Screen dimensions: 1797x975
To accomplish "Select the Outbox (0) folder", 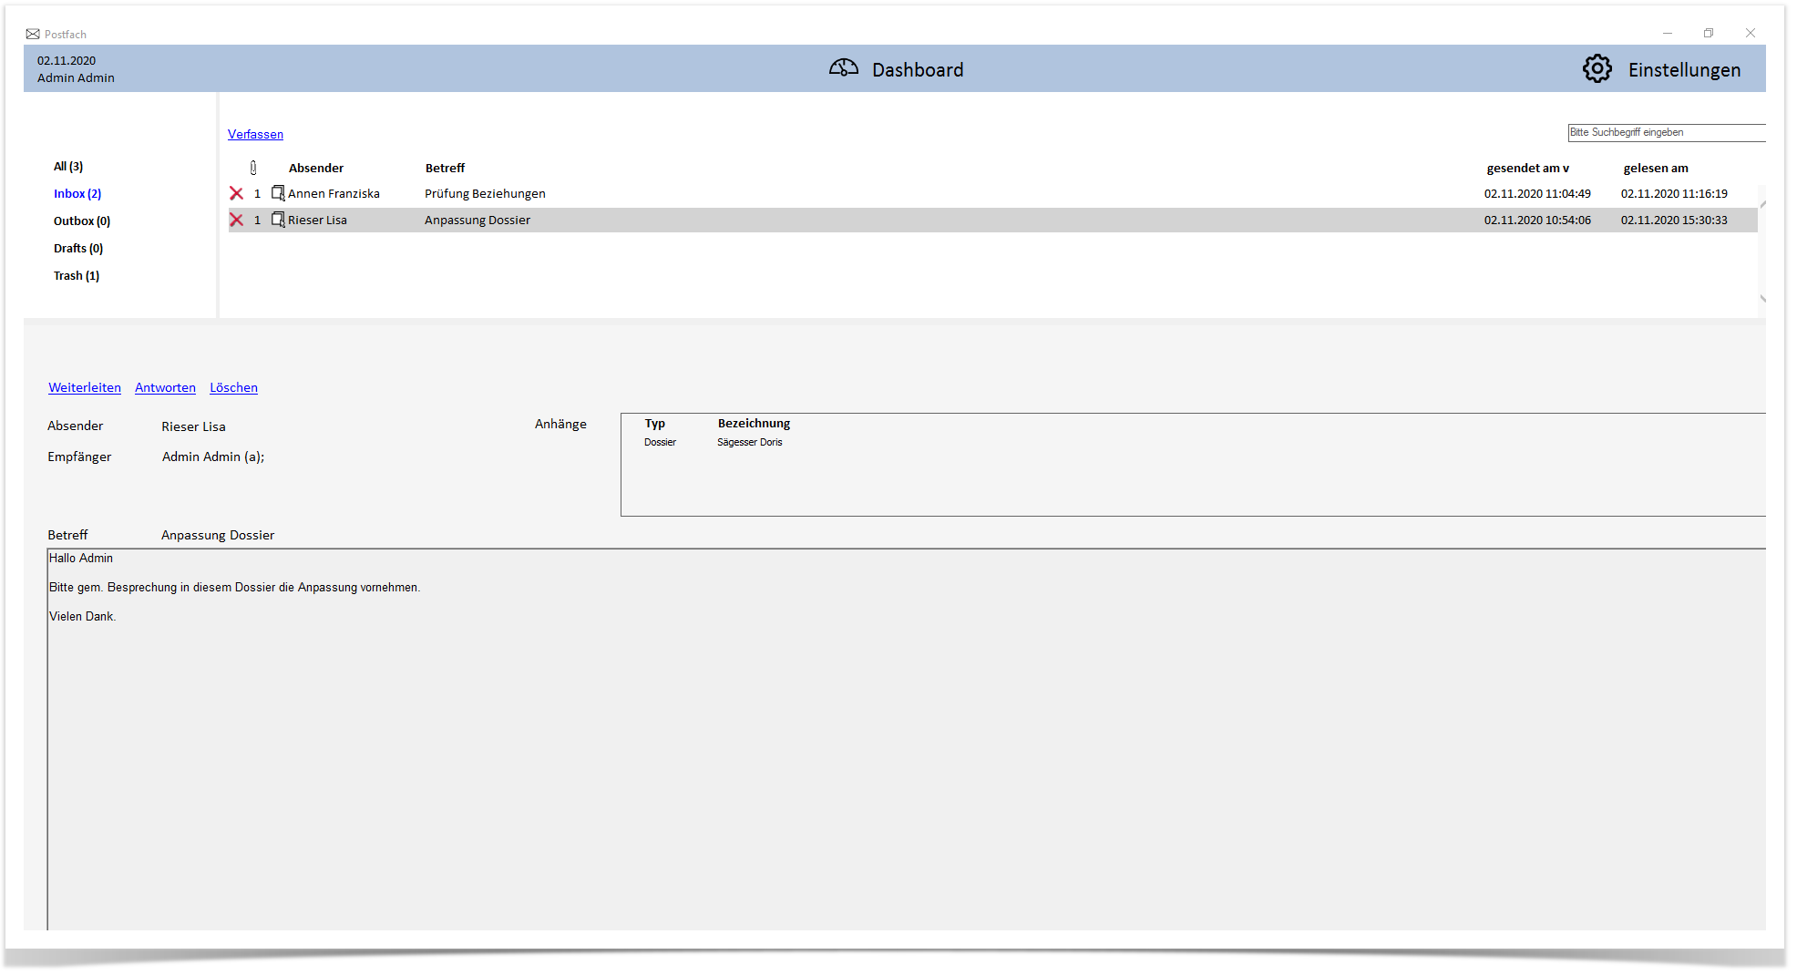I will 82,221.
